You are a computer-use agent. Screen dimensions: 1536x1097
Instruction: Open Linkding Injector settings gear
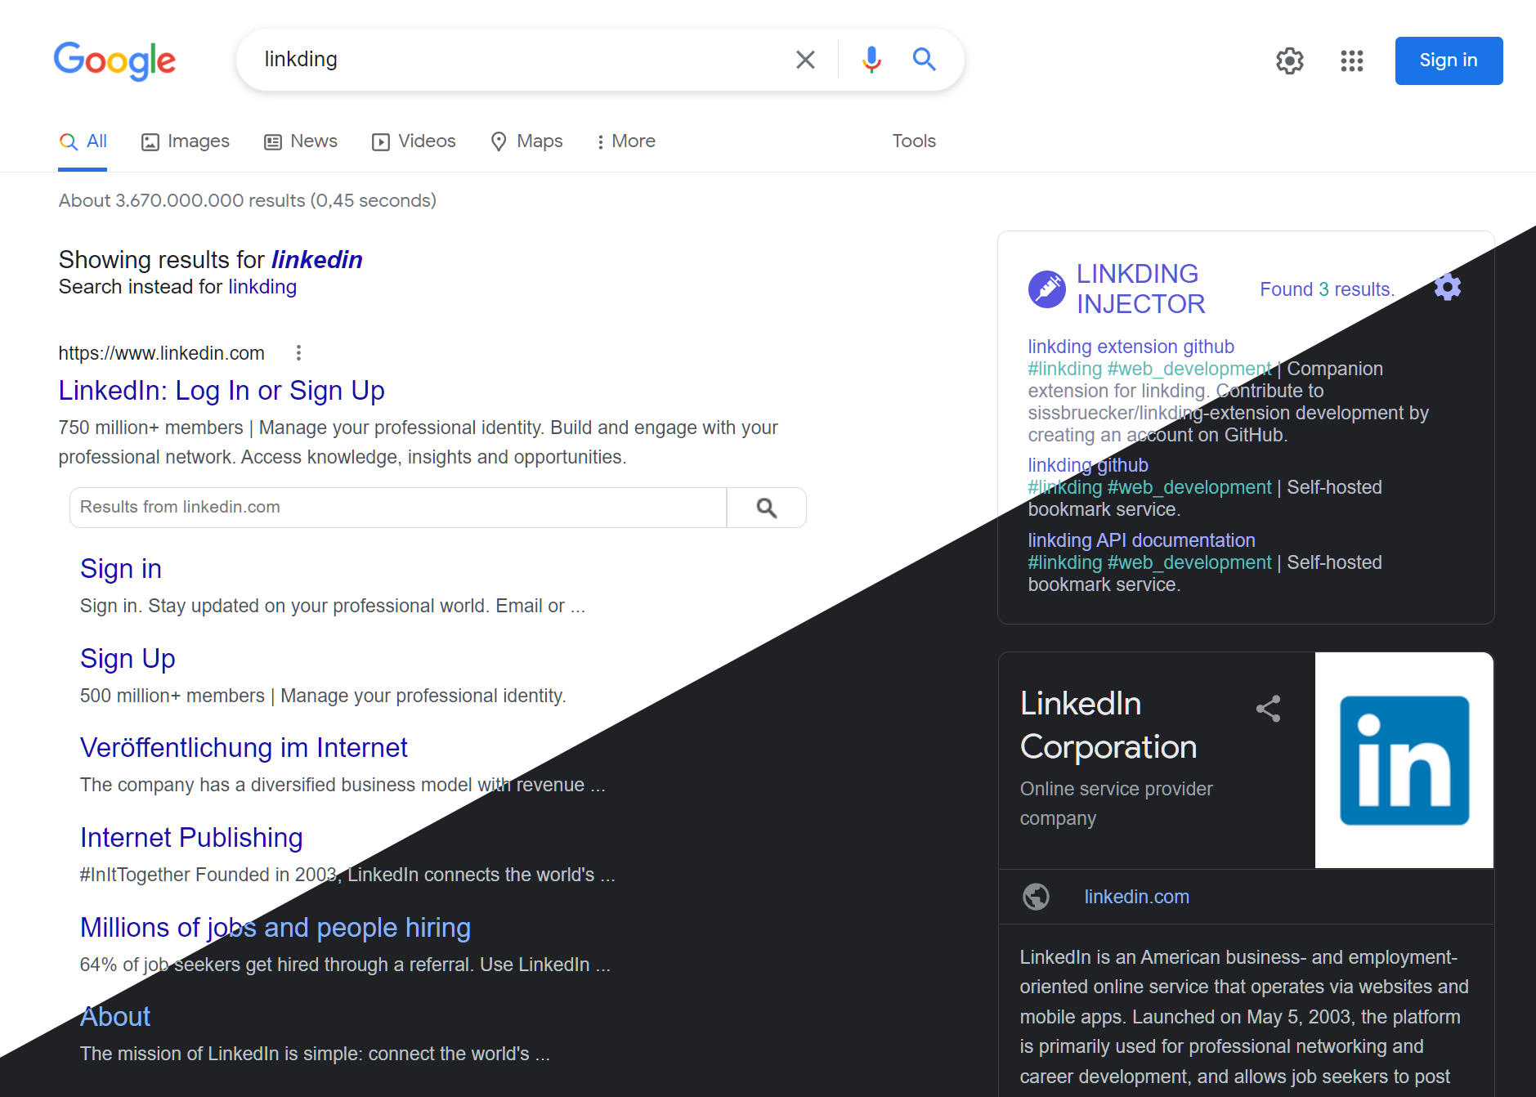point(1447,287)
